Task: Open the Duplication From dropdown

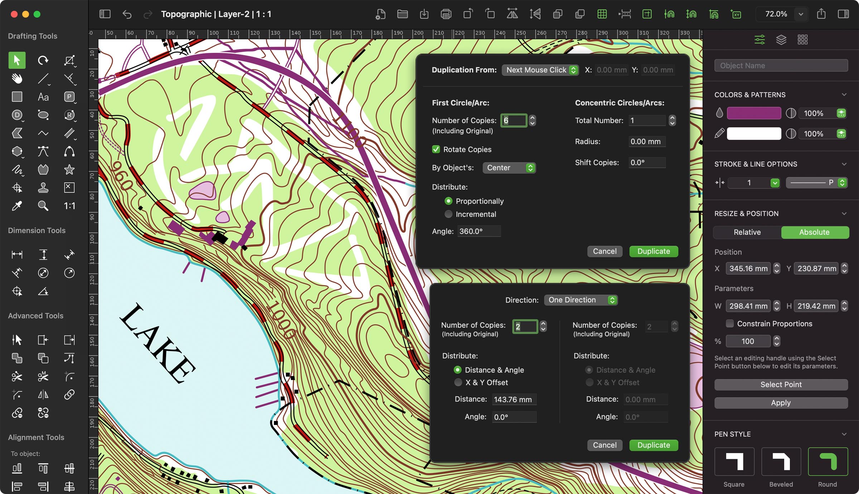Action: pos(540,70)
